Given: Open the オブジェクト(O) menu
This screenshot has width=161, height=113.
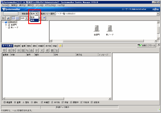Looking at the screenshot, I should click(50, 5).
